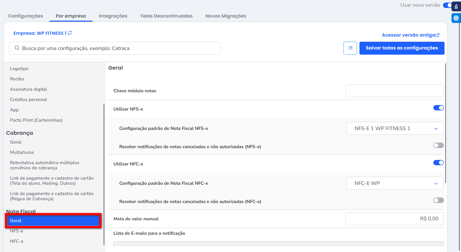Click the Chave módulo notas input field

point(394,91)
